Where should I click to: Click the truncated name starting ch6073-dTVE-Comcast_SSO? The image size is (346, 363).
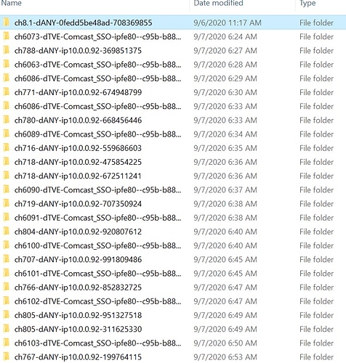coord(97,36)
